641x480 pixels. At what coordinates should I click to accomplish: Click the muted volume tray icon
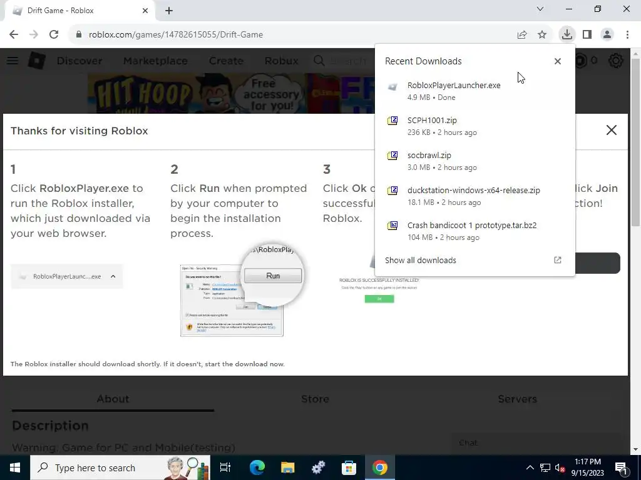(x=560, y=467)
